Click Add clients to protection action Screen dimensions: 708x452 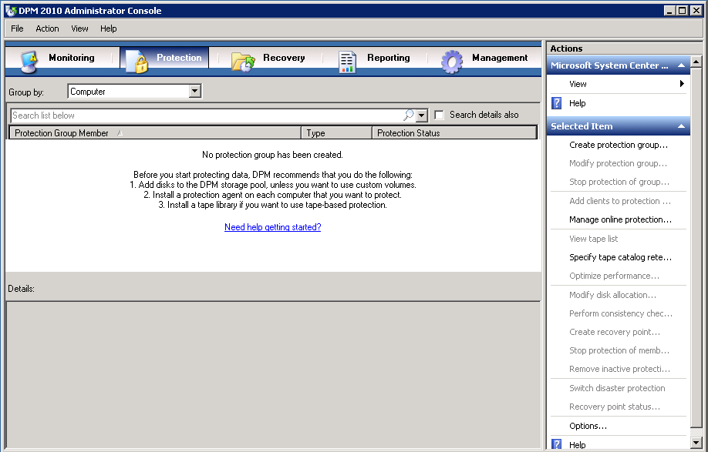click(x=620, y=201)
